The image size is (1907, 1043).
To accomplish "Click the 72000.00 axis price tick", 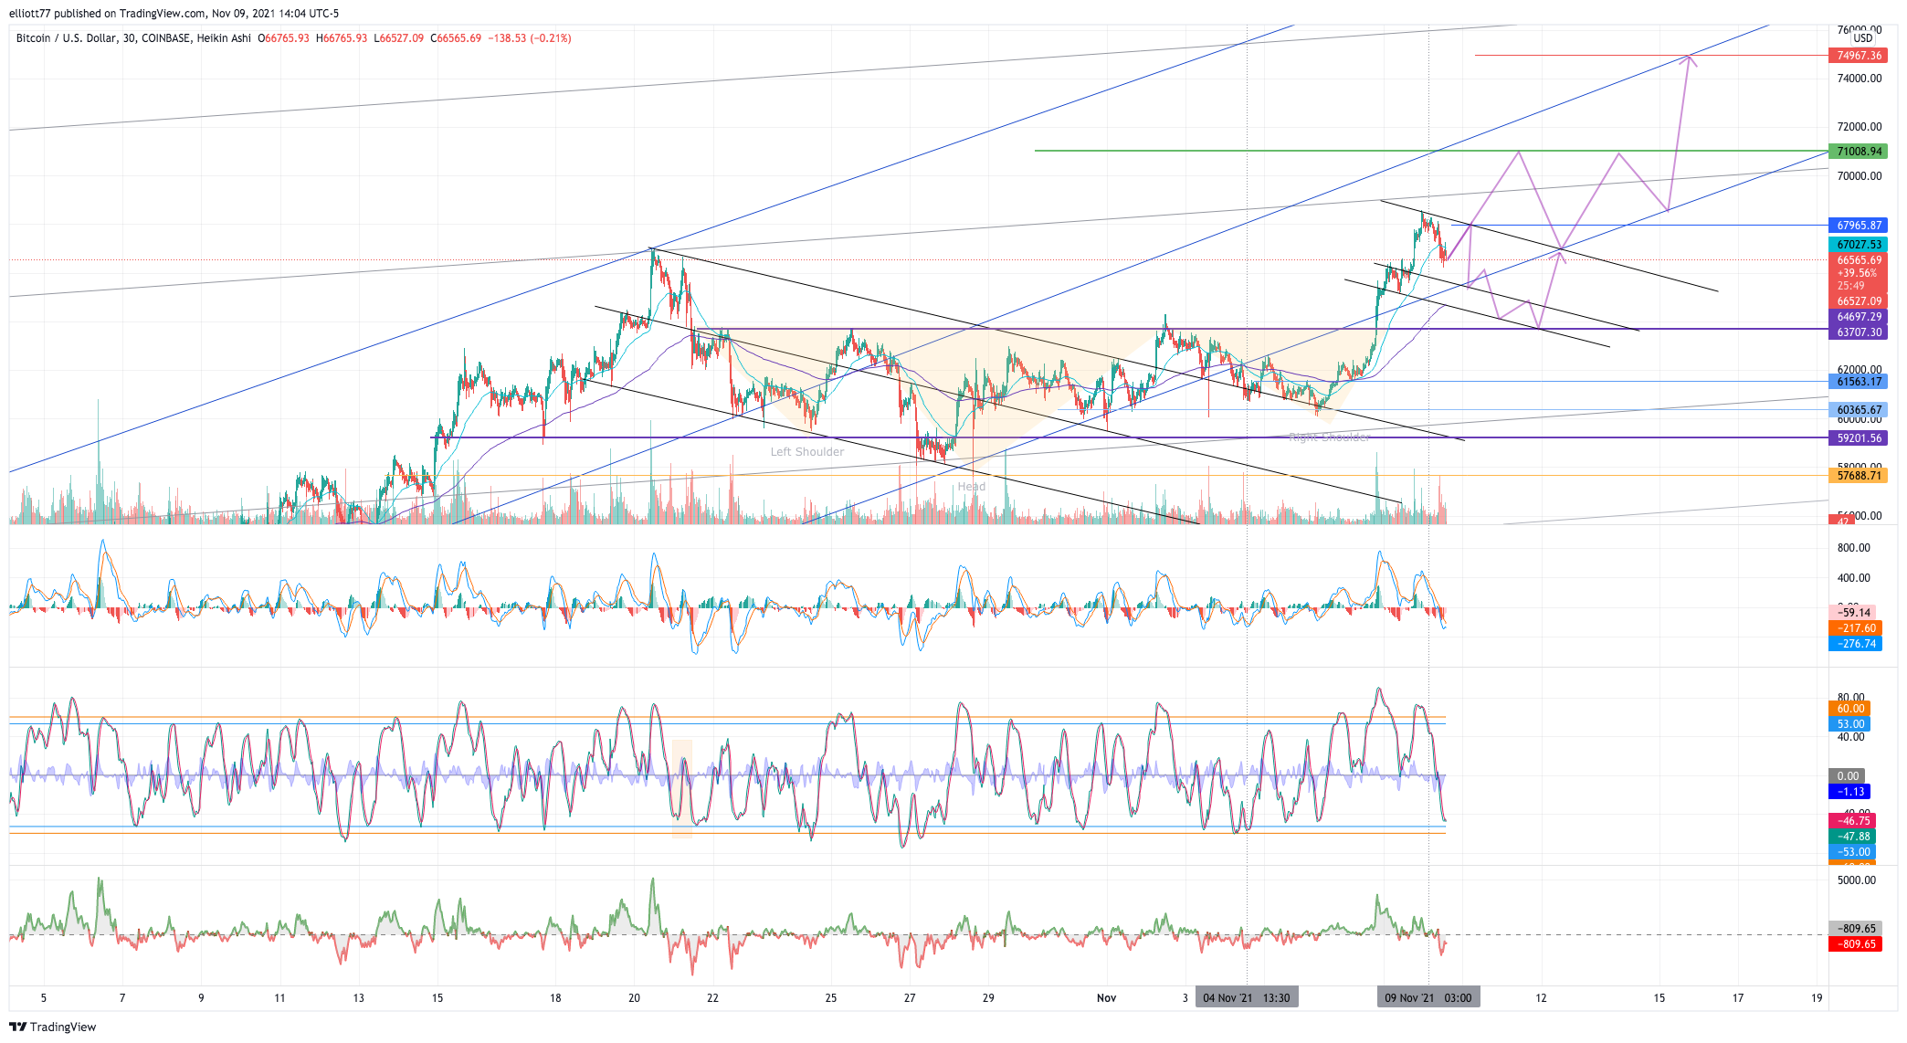I will pos(1860,127).
